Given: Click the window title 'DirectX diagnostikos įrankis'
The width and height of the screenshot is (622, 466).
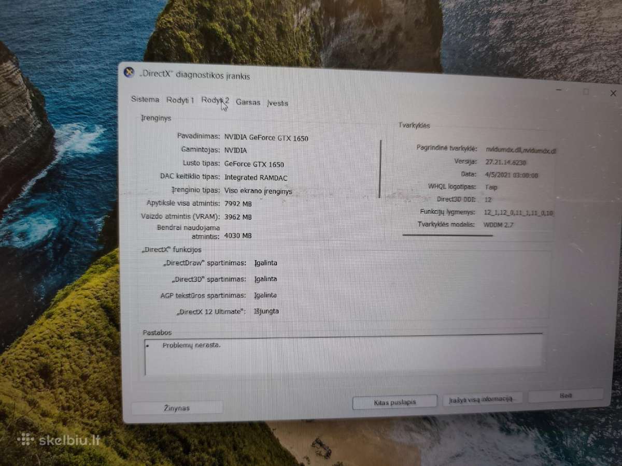Looking at the screenshot, I should click(x=194, y=75).
